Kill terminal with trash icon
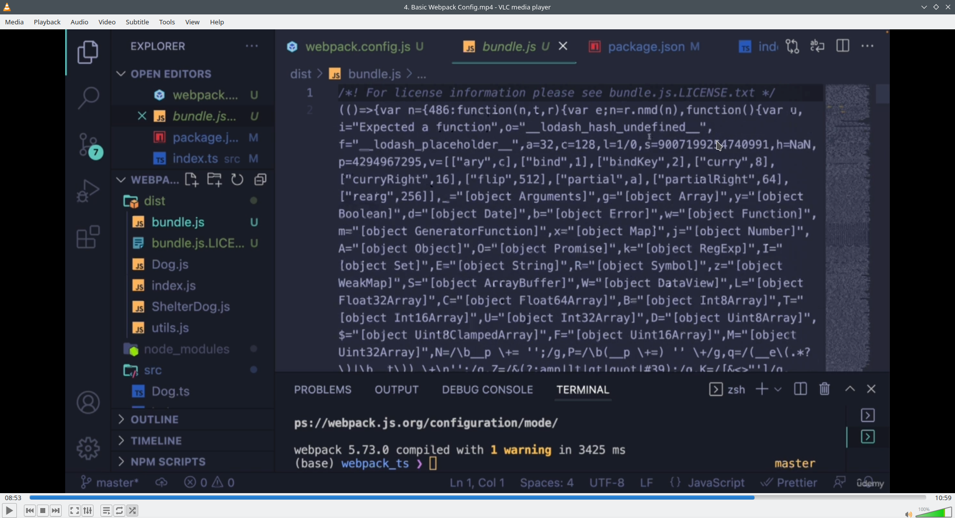Screen dimensions: 955x518 pos(825,389)
